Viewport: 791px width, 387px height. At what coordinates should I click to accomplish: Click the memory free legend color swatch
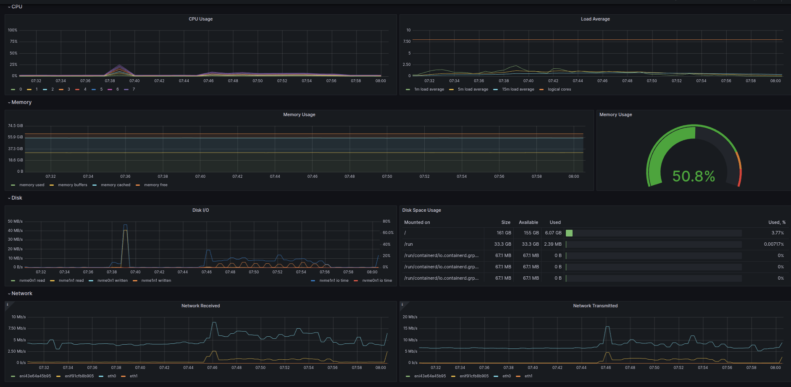tap(138, 185)
